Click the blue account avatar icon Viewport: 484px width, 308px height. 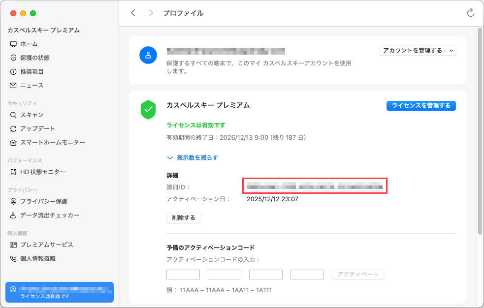pyautogui.click(x=148, y=55)
